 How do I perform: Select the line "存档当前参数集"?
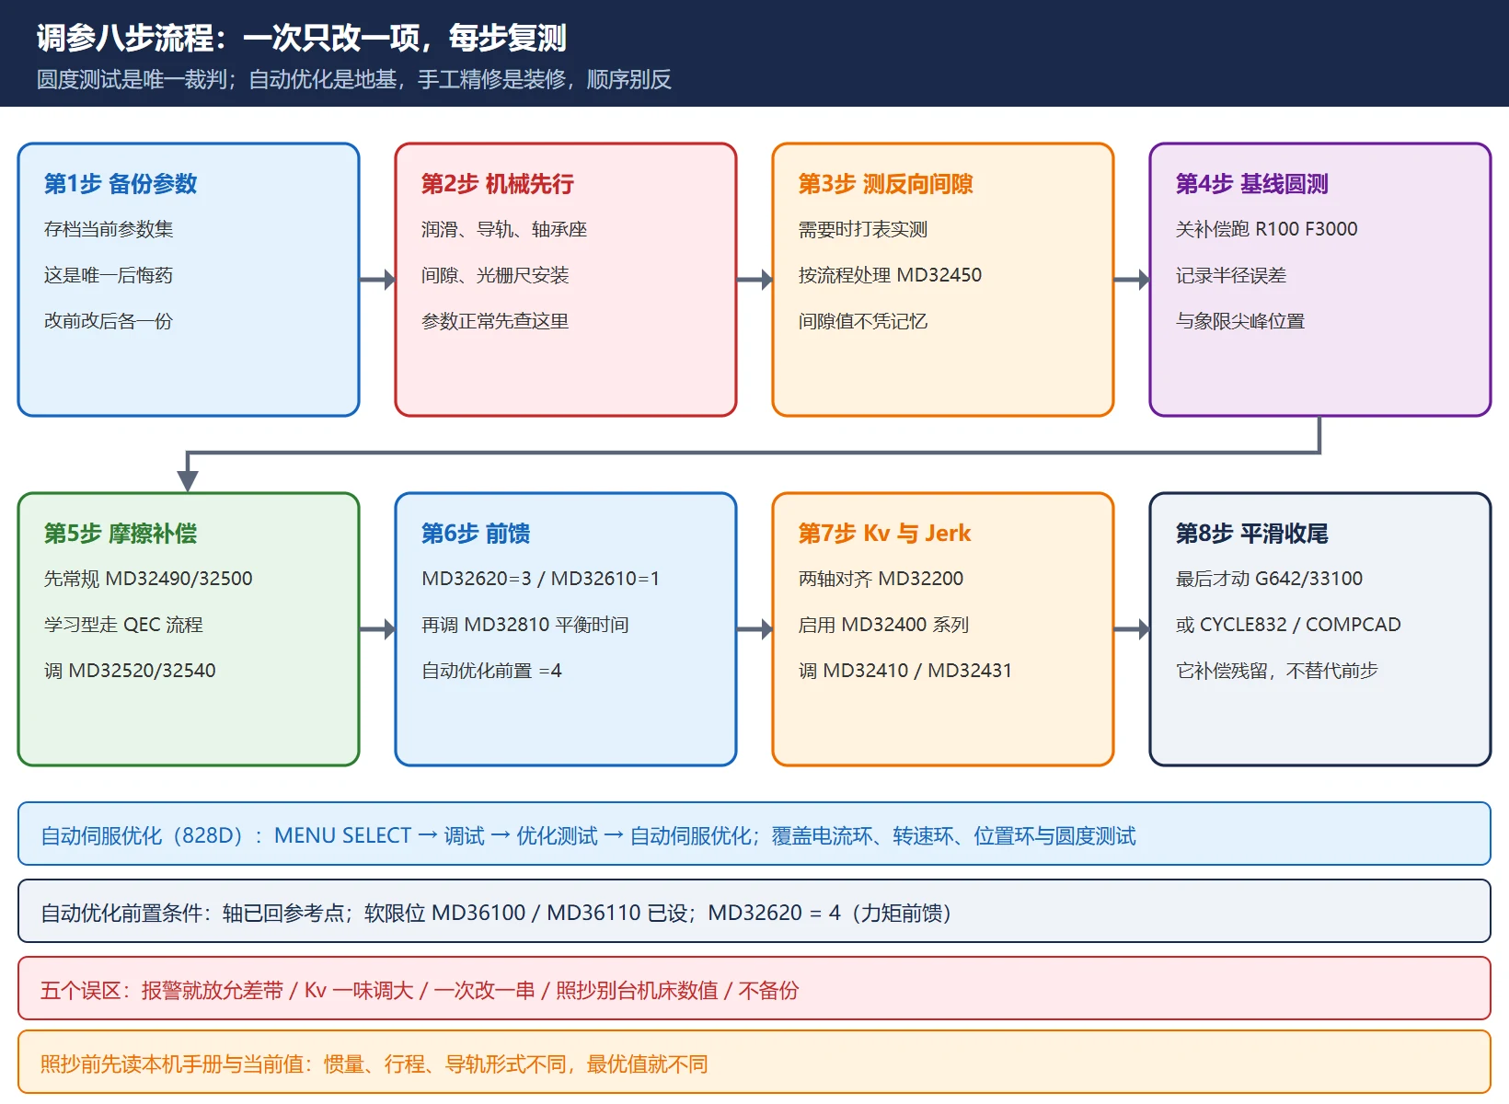[109, 229]
